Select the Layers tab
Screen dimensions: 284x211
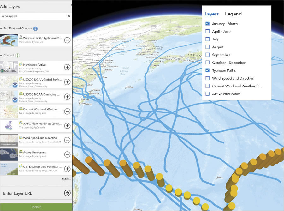(212, 14)
